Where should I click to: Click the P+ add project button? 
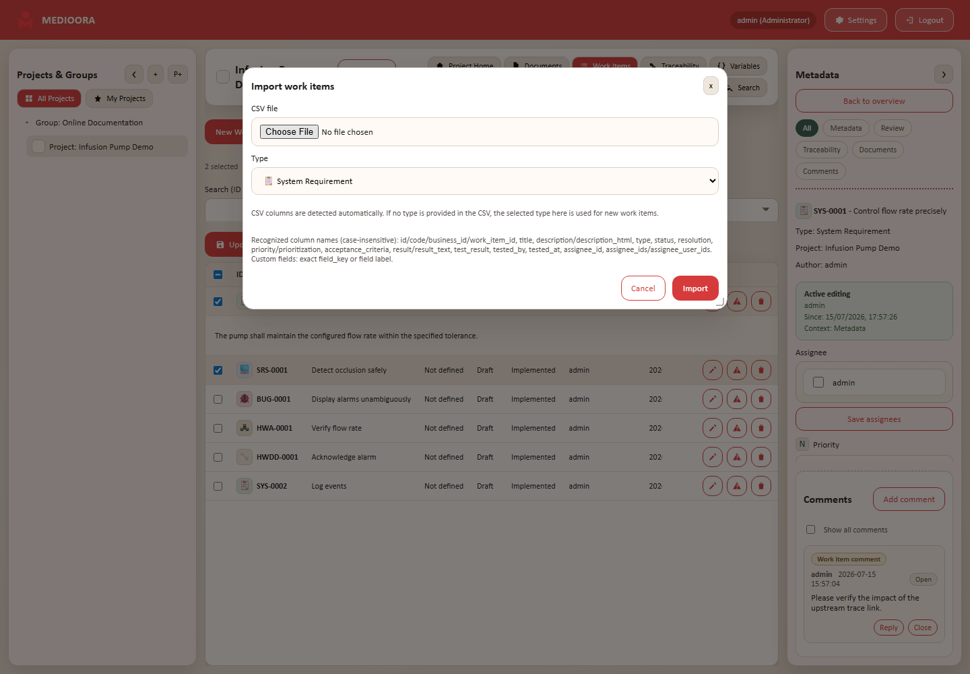click(178, 74)
